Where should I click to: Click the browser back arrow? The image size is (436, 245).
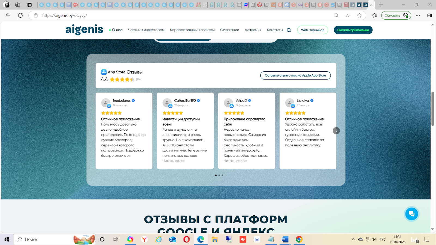point(8,16)
